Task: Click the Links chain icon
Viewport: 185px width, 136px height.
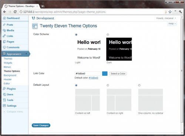Action: point(4,36)
